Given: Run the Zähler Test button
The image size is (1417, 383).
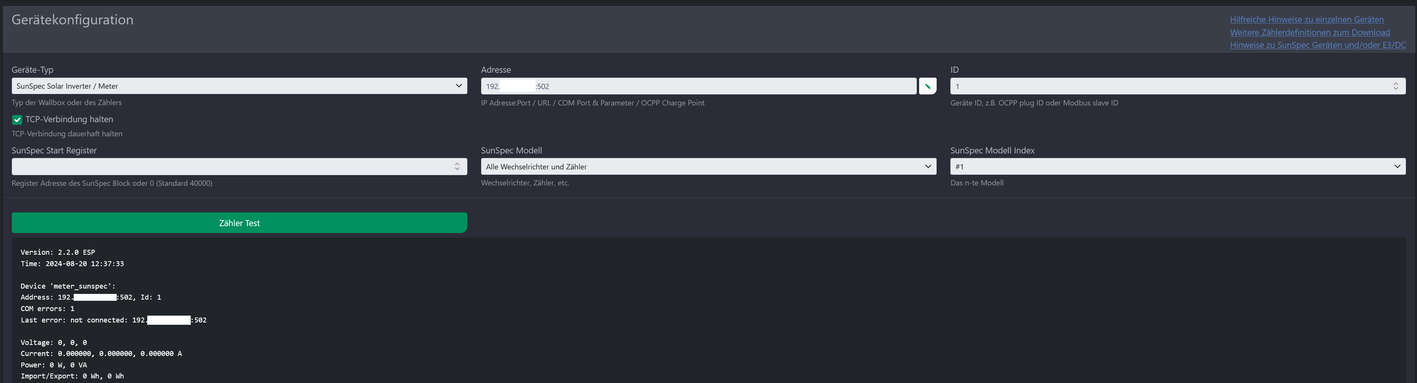Looking at the screenshot, I should tap(239, 223).
